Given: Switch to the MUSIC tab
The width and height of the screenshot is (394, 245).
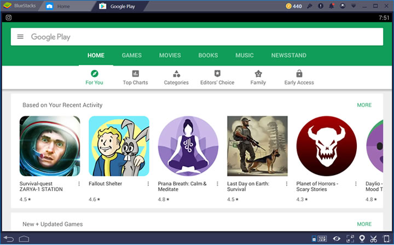Looking at the screenshot, I should pos(245,55).
